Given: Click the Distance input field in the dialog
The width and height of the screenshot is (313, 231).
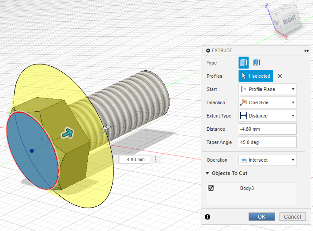Looking at the screenshot, I should click(x=268, y=129).
